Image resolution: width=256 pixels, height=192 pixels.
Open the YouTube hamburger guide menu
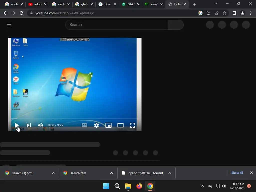tap(9, 25)
